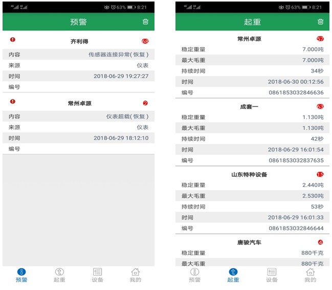
Task: Tap red badge 57 on 常州卓源 lifting card
Action: pyautogui.click(x=320, y=39)
